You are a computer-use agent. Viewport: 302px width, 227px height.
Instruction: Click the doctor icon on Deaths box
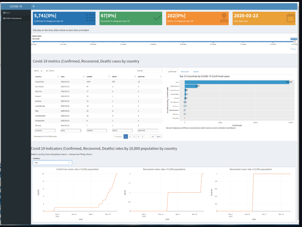pos(224,18)
